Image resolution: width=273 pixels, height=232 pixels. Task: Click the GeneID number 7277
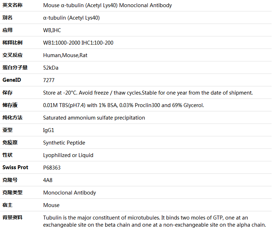(x=49, y=80)
